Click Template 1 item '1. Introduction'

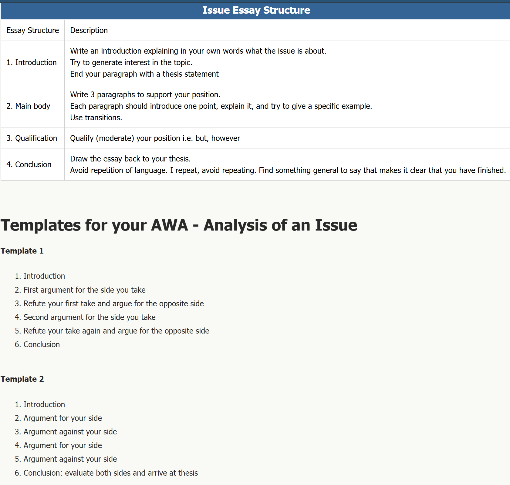40,276
